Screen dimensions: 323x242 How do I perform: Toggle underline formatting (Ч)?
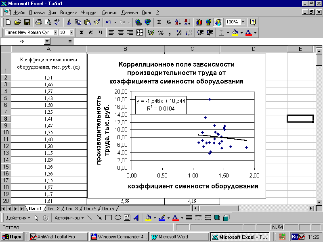tap(100, 32)
